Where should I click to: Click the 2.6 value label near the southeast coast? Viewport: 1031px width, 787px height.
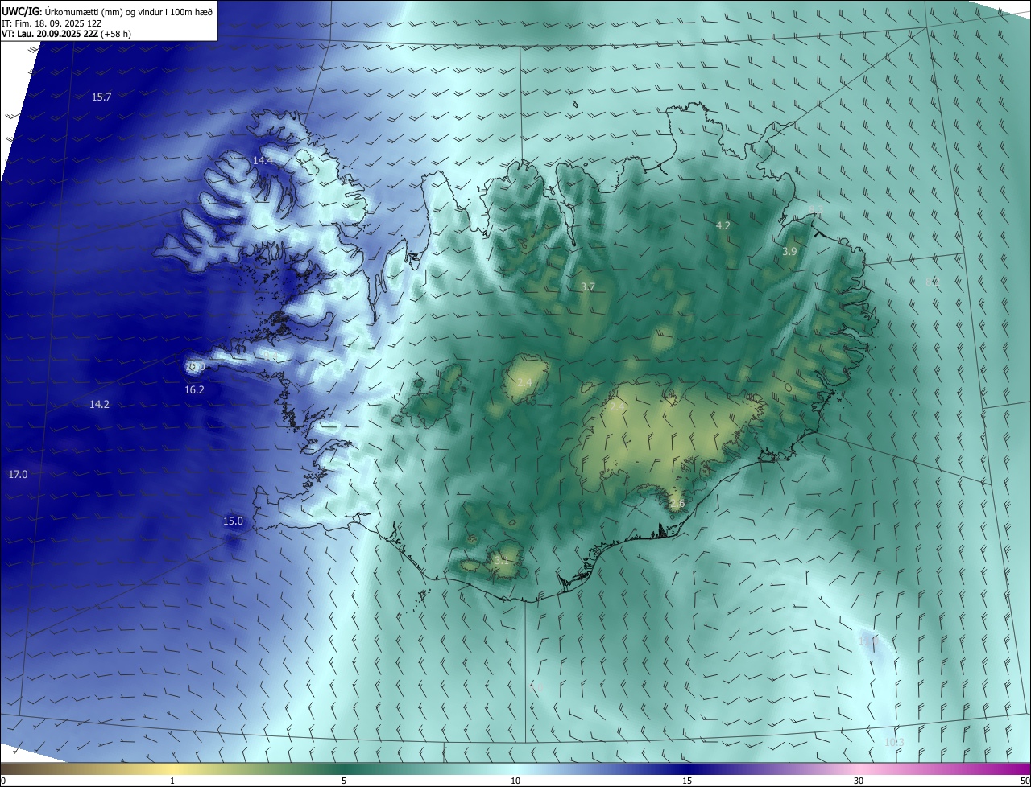point(677,504)
